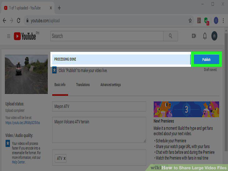Click the create video camera icon

[194, 36]
